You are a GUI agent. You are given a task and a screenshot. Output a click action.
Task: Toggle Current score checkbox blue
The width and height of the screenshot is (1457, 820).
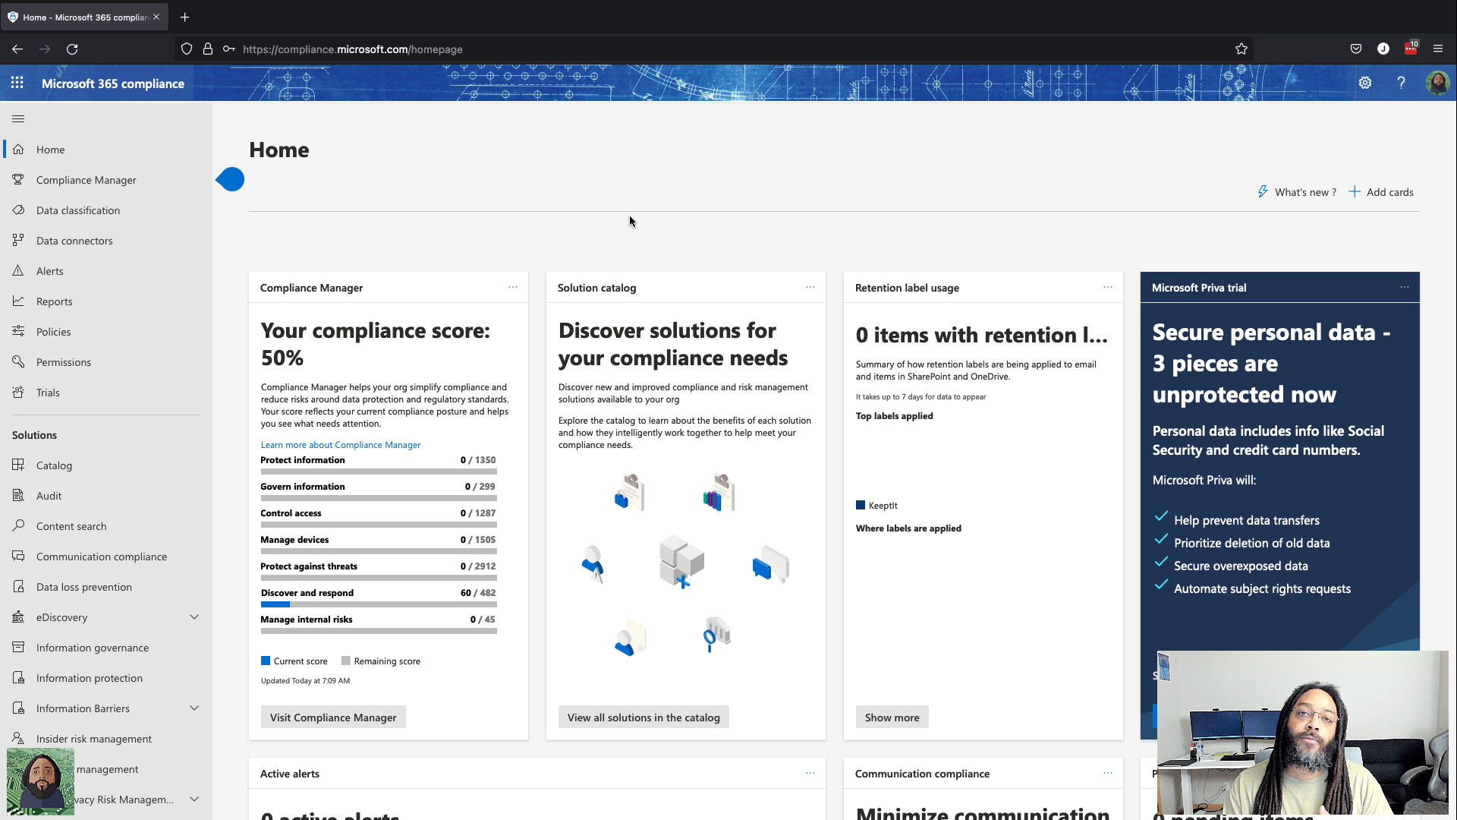[x=265, y=661]
